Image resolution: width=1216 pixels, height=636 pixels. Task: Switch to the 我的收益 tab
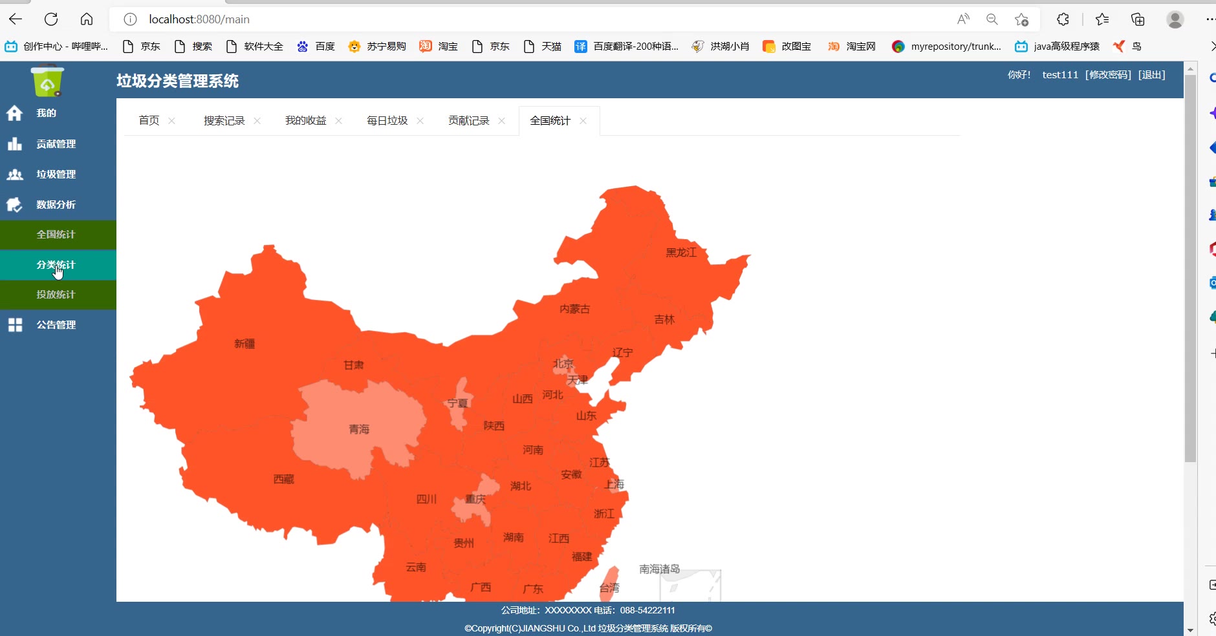tap(305, 121)
